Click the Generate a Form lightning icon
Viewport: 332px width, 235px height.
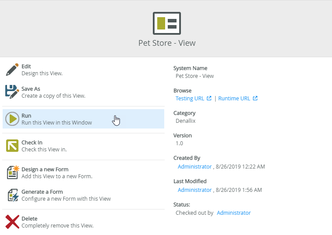[13, 195]
